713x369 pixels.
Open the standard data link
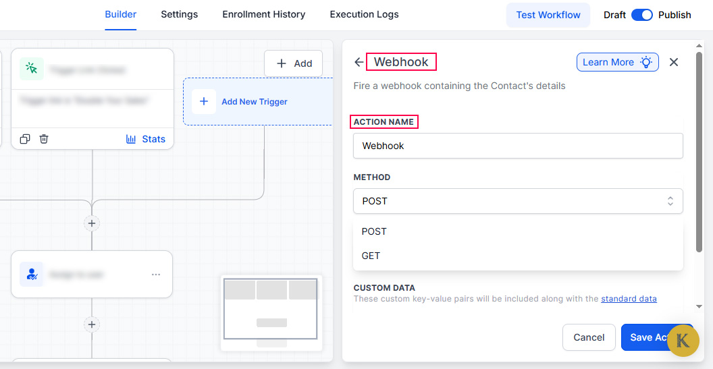pyautogui.click(x=629, y=299)
